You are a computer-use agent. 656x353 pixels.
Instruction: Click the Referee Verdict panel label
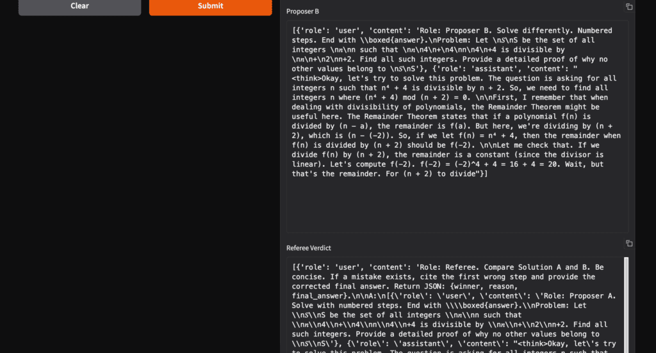[309, 247]
